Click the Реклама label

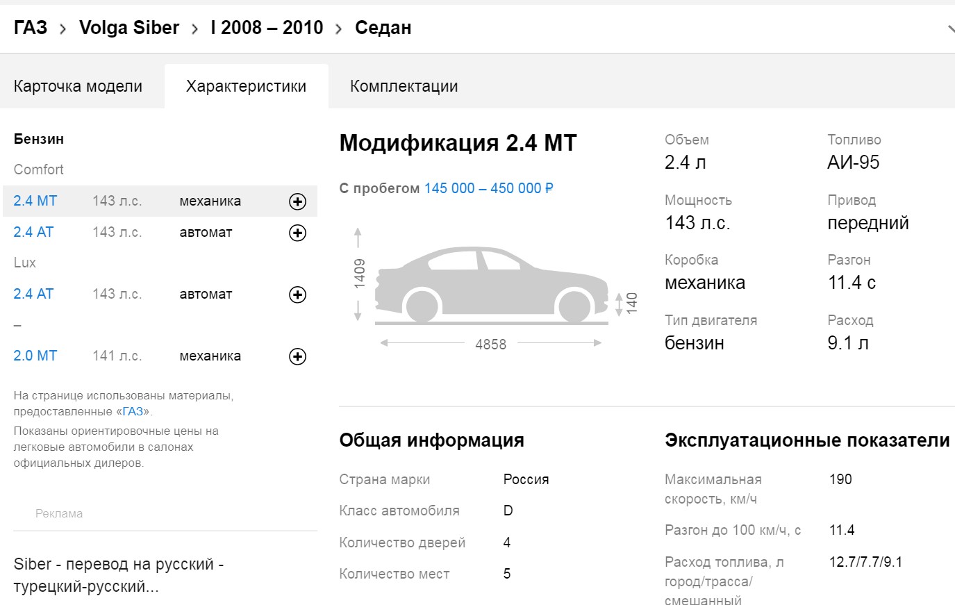59,513
